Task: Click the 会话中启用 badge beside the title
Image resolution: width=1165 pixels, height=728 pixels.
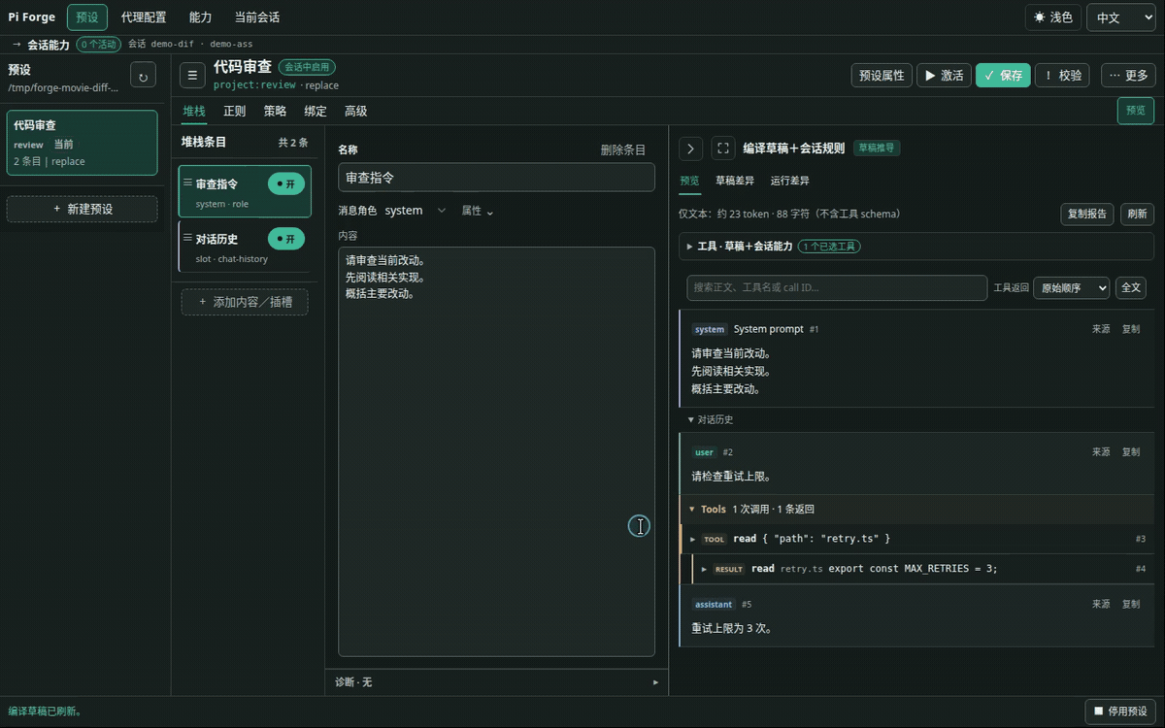Action: pos(308,67)
